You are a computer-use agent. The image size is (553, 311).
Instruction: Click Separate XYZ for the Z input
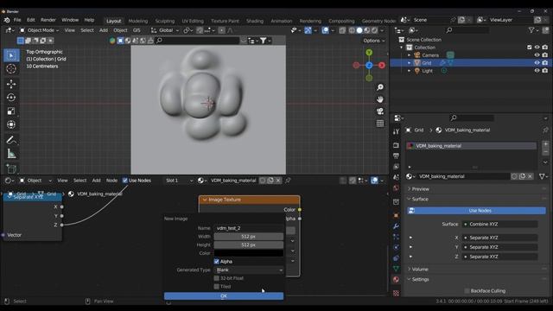[499, 257]
